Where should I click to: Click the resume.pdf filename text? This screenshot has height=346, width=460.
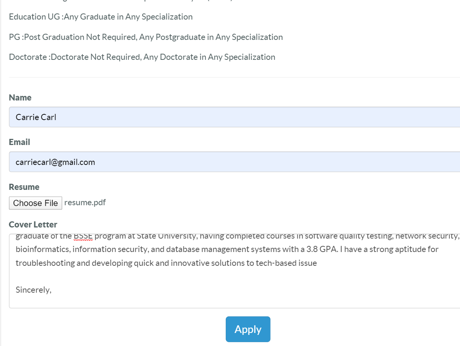pyautogui.click(x=85, y=203)
